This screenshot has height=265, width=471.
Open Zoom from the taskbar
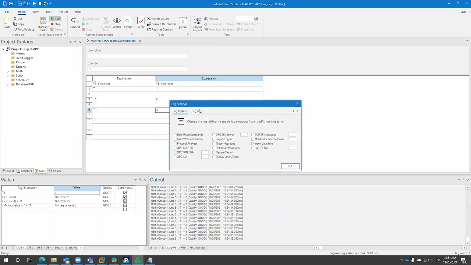pos(78,260)
